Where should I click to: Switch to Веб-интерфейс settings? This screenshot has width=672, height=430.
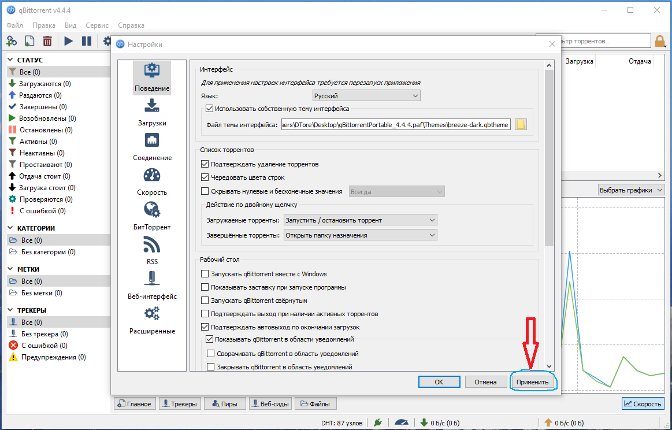(152, 286)
